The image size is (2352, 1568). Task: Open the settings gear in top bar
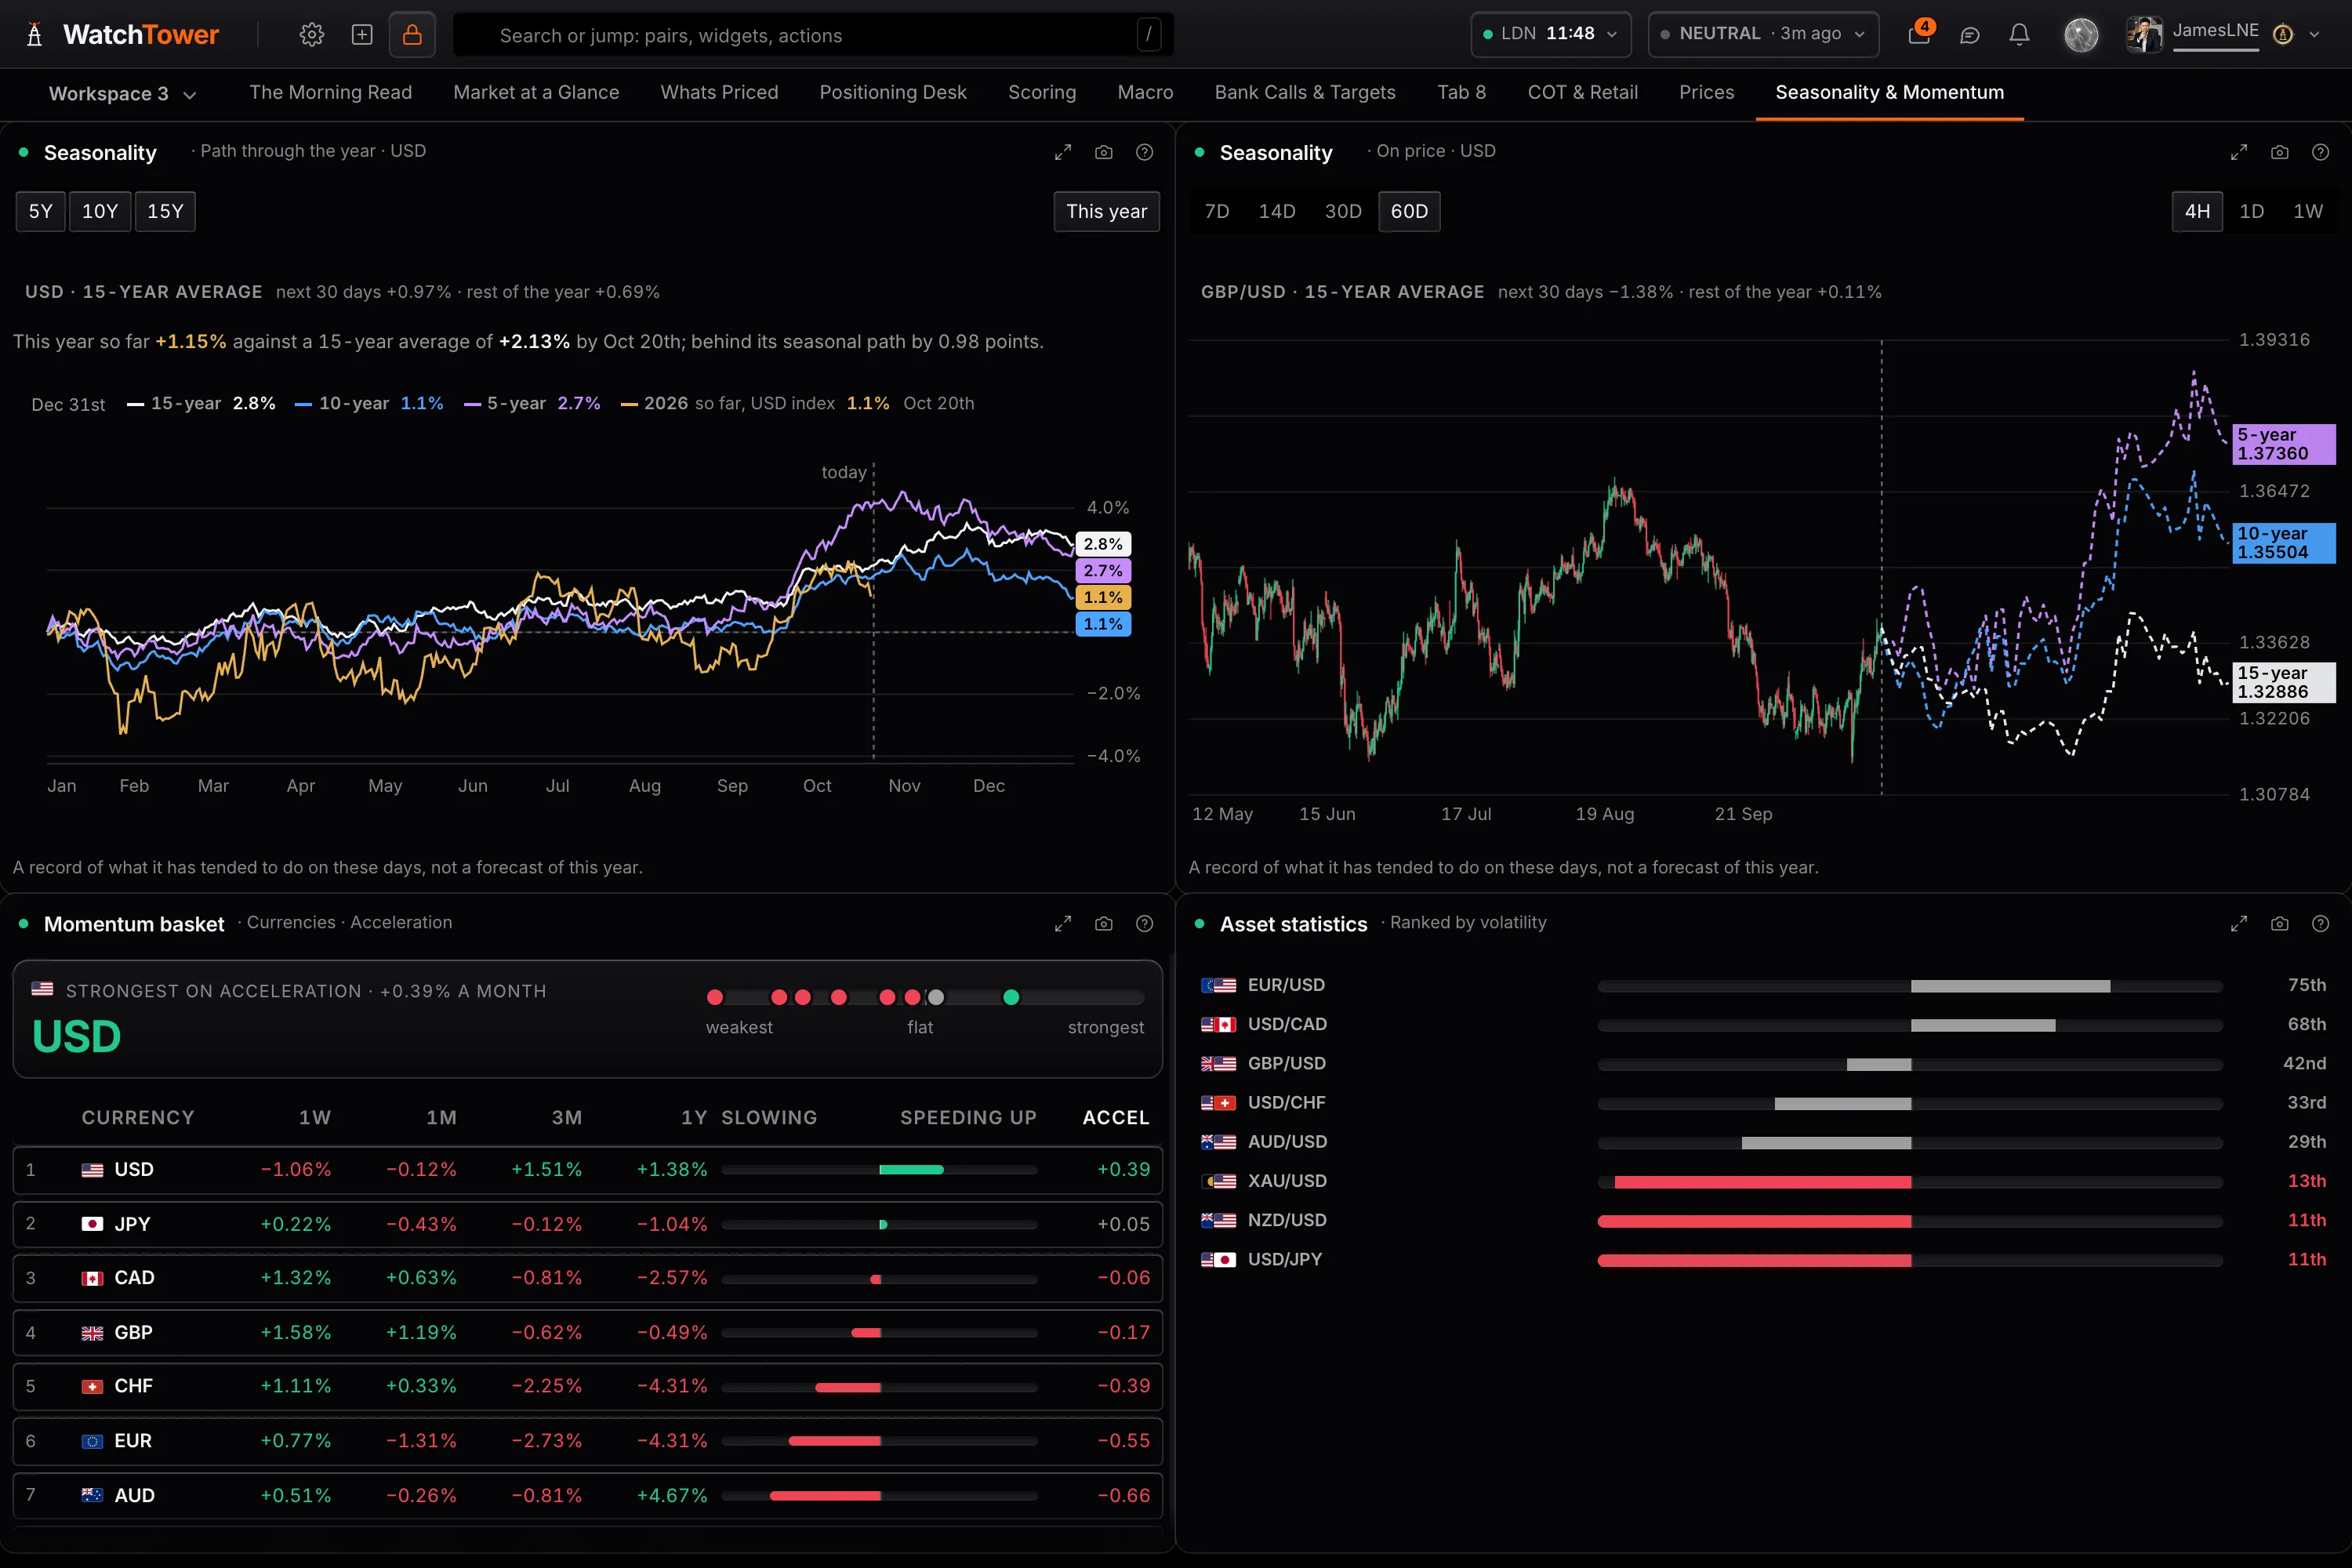tap(311, 35)
